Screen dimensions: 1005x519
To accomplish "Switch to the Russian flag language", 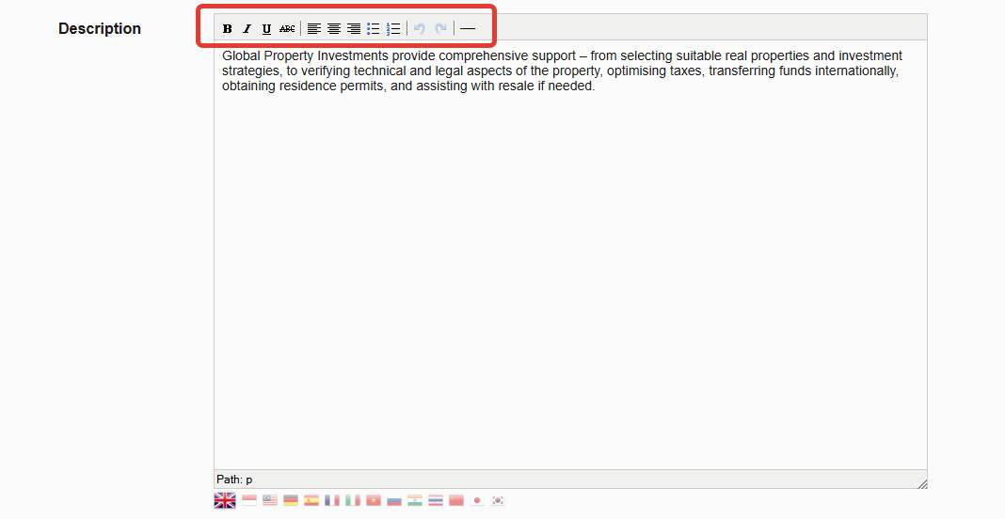I will (394, 500).
